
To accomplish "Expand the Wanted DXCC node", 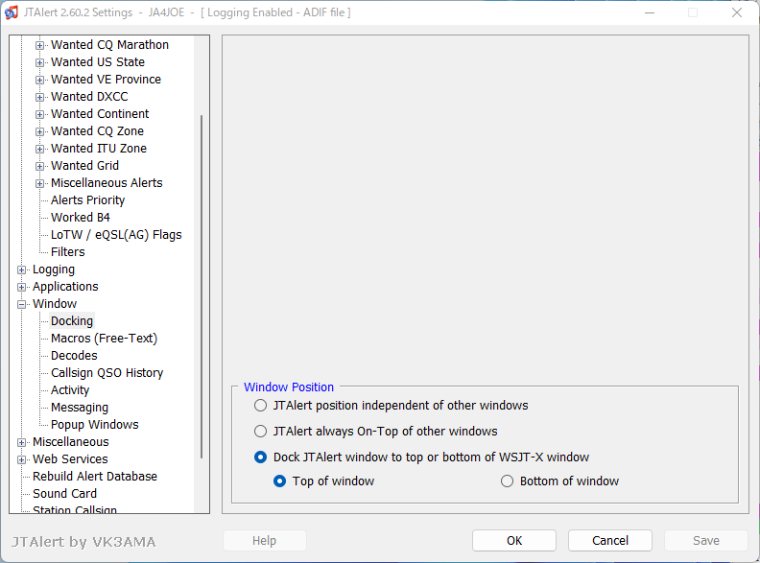I will [39, 98].
